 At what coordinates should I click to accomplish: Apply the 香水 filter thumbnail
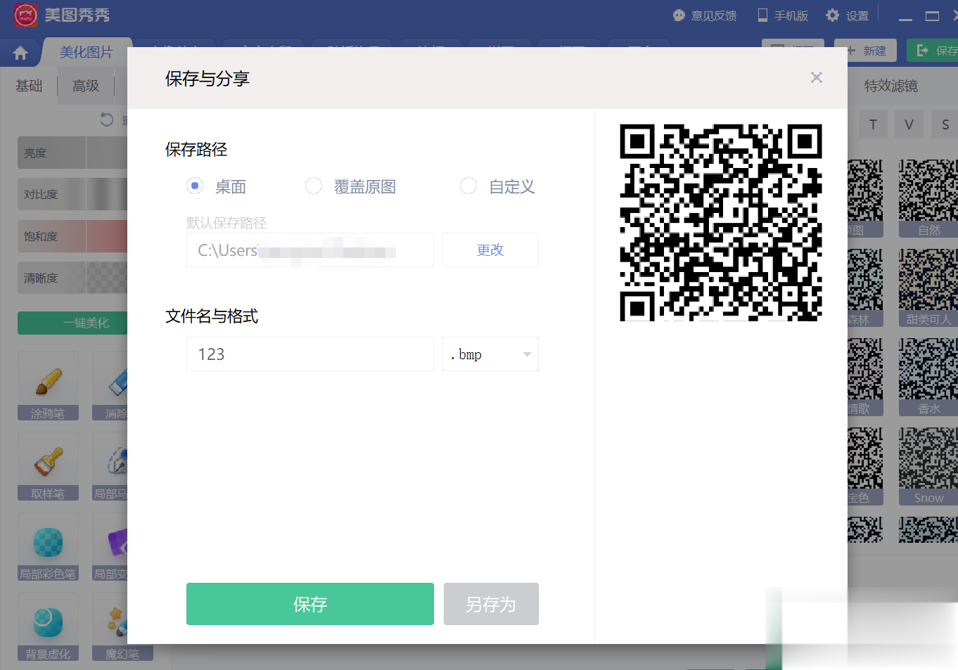928,377
